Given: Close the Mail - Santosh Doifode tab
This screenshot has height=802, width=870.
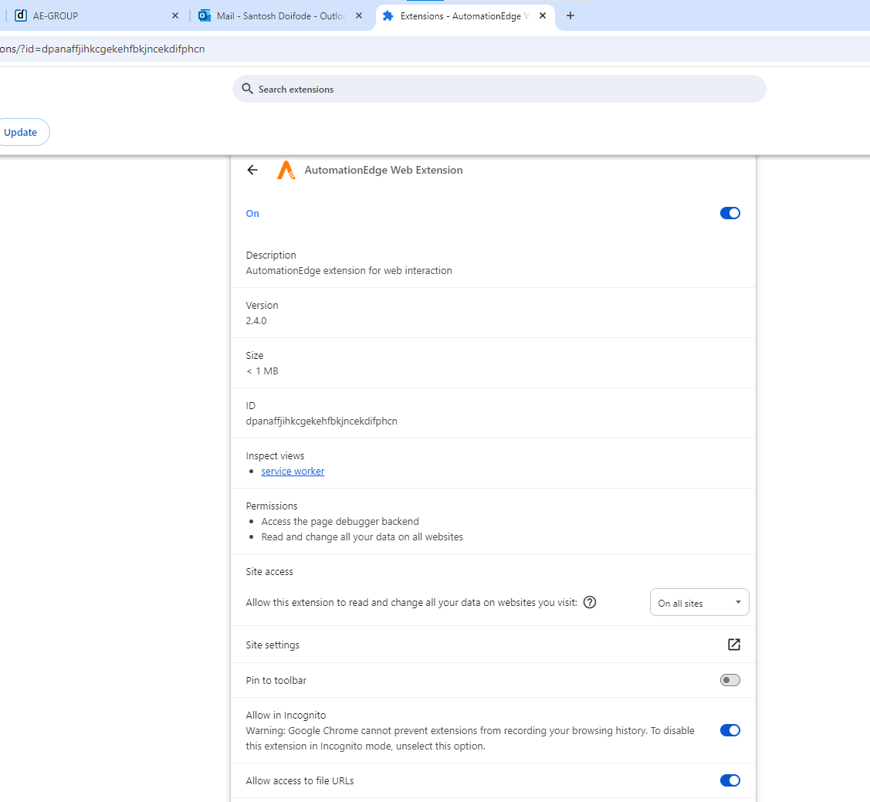Looking at the screenshot, I should (x=359, y=15).
